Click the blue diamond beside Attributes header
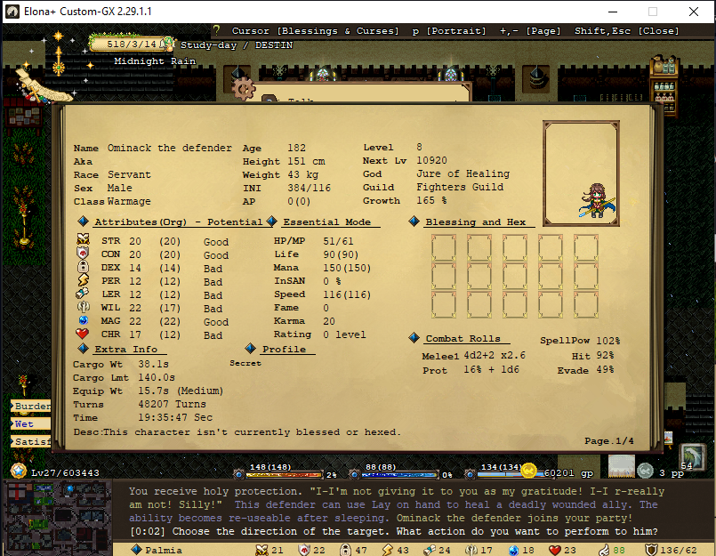Viewport: 716px width, 556px height. [83, 222]
